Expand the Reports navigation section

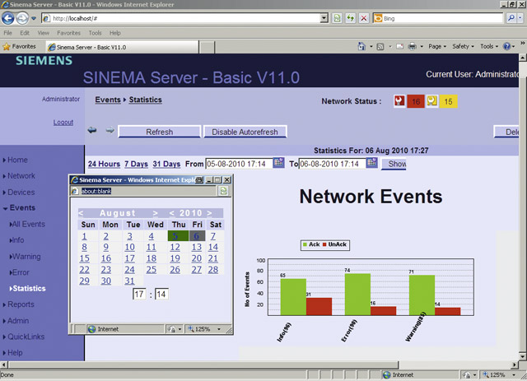pyautogui.click(x=21, y=304)
